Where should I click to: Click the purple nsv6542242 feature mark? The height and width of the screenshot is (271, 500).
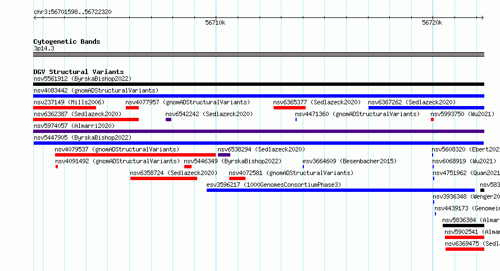click(169, 120)
